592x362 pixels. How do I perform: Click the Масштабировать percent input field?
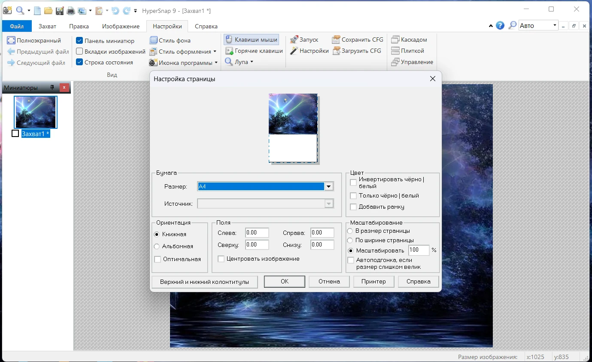click(x=418, y=250)
